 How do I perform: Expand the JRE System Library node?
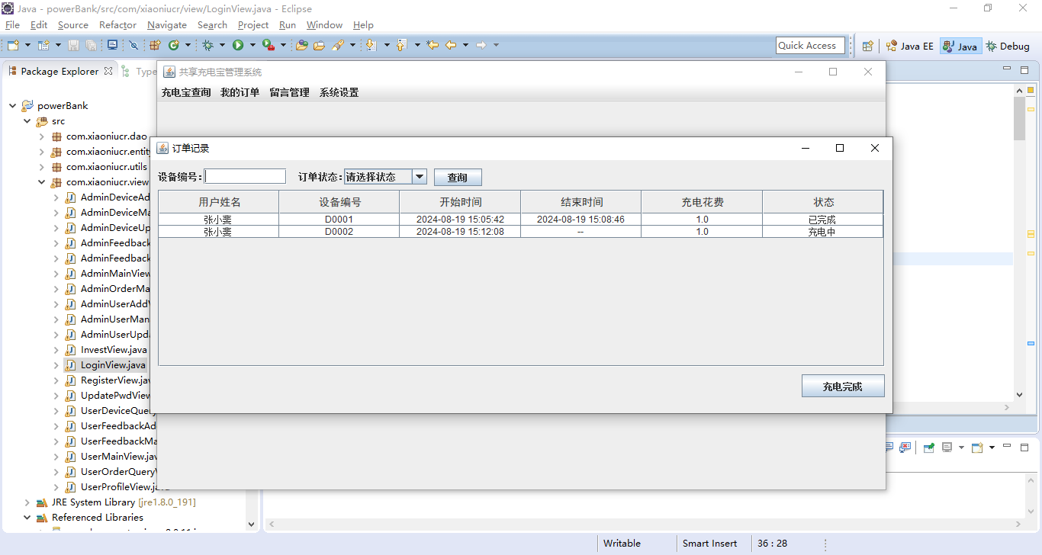coord(27,502)
